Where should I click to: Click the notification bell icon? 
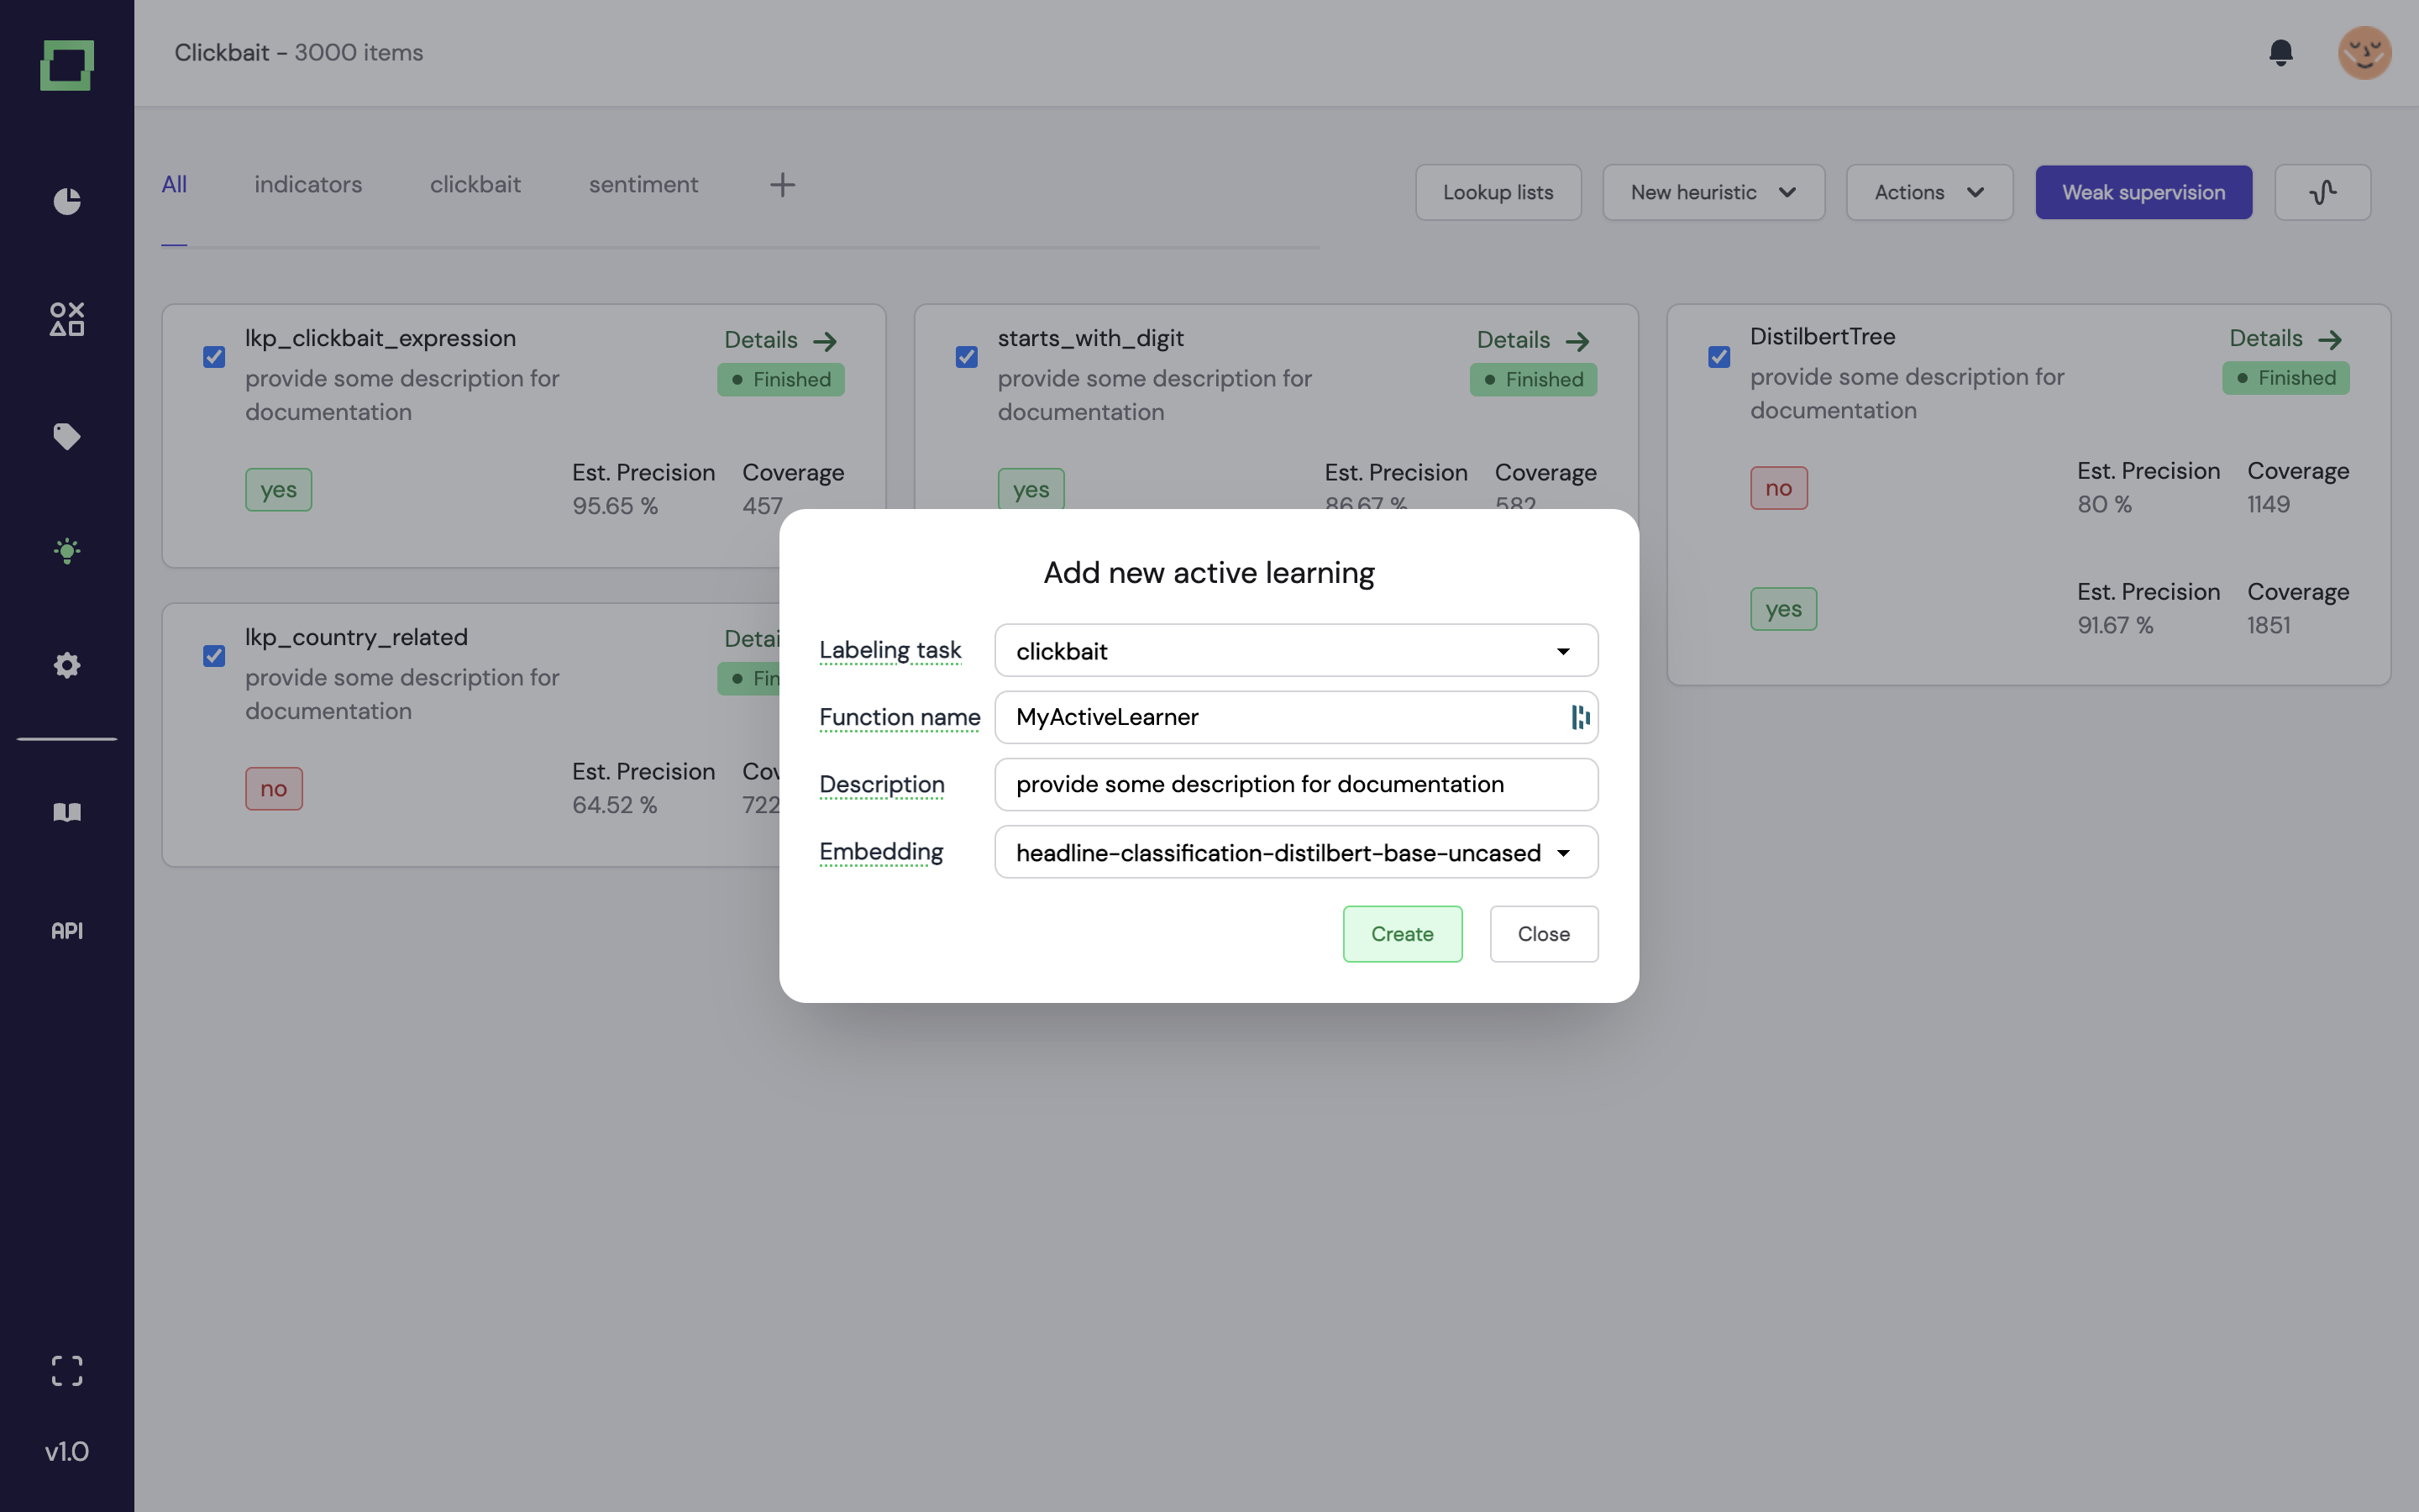[x=2280, y=52]
